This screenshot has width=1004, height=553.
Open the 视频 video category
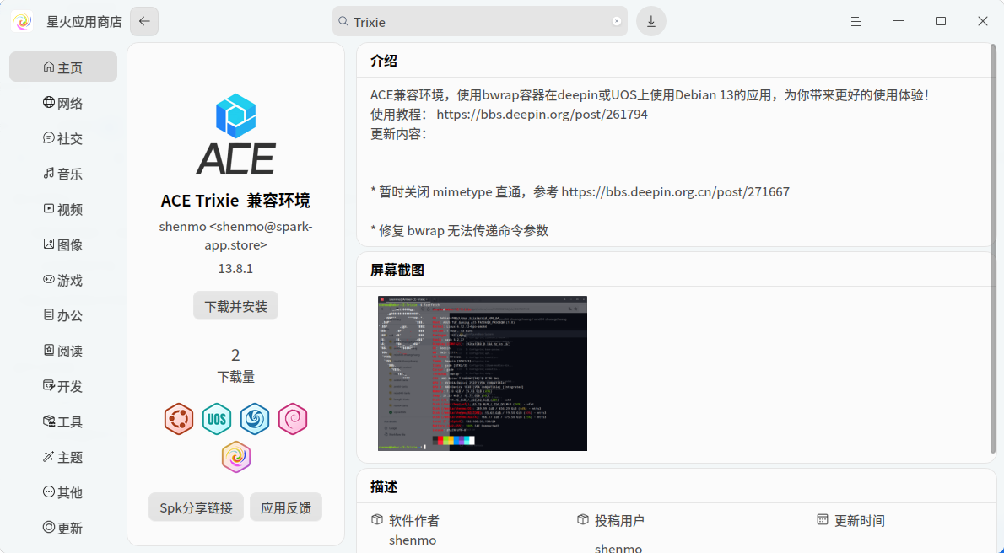click(62, 209)
